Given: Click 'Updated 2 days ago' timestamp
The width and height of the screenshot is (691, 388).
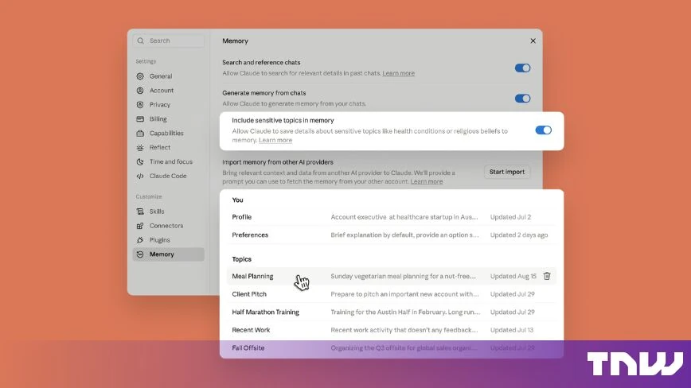Looking at the screenshot, I should 519,235.
